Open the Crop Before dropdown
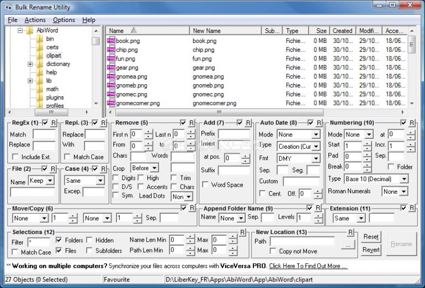This screenshot has width=425, height=288. click(154, 168)
